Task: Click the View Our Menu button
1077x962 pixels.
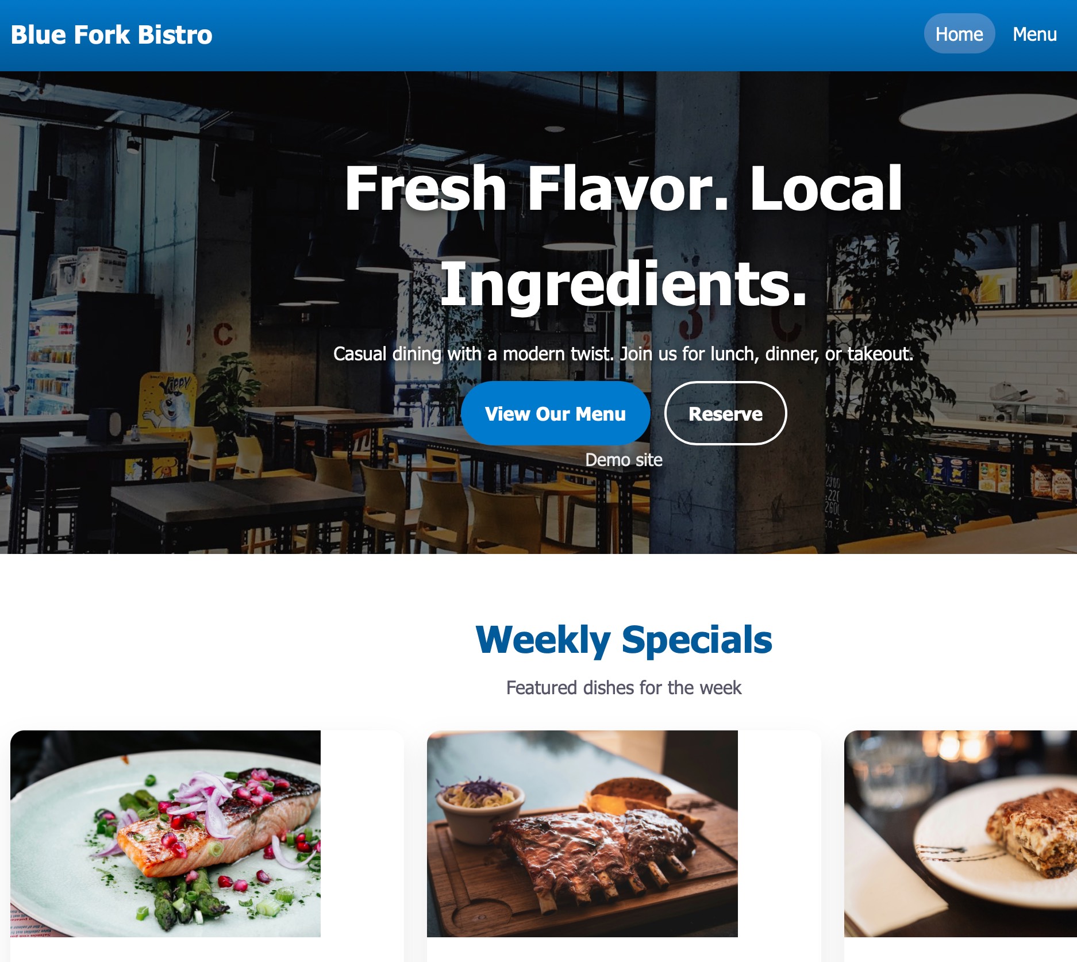Action: (555, 413)
